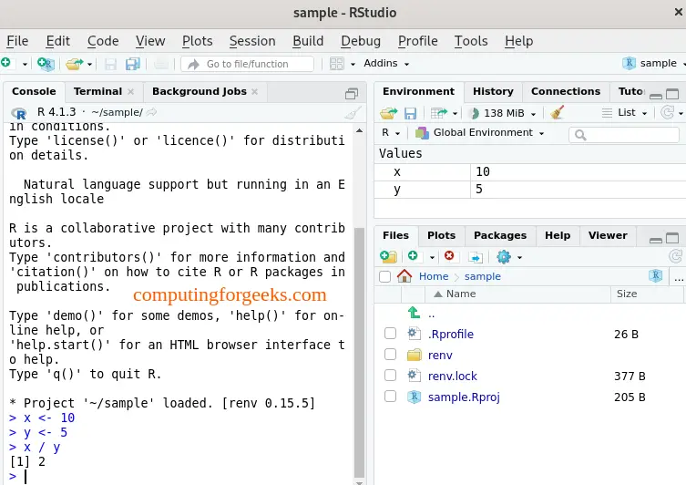Open the panes layout dropdown arrow

(353, 65)
